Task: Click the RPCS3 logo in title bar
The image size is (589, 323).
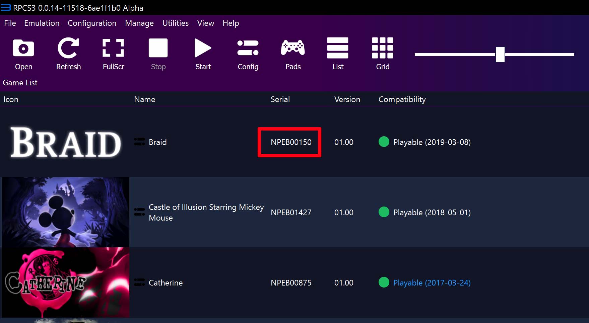Action: coord(6,8)
